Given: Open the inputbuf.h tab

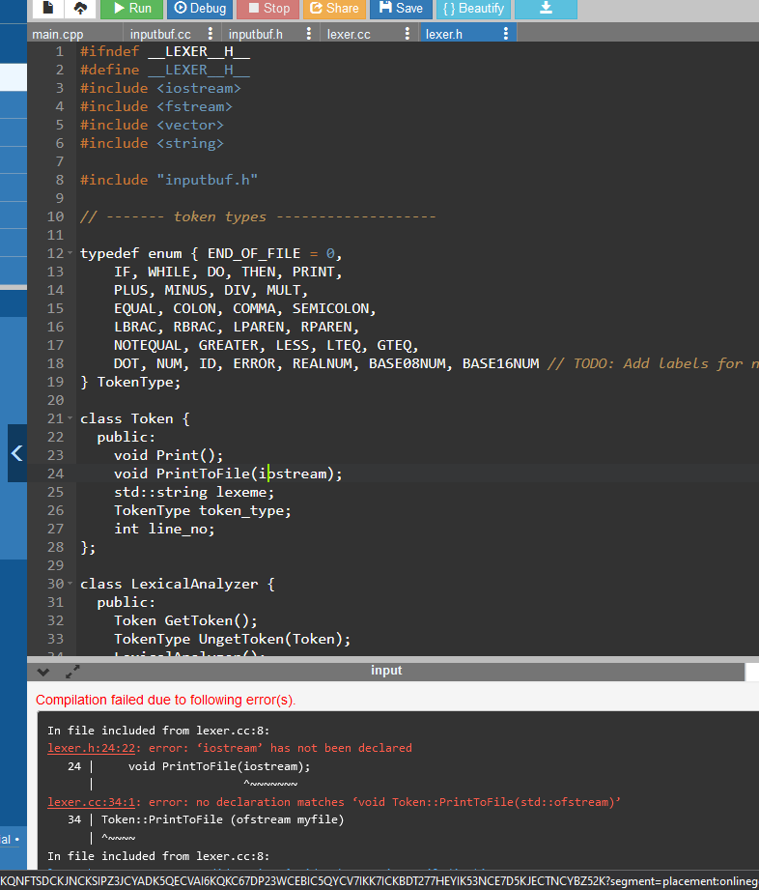Looking at the screenshot, I should [x=256, y=34].
